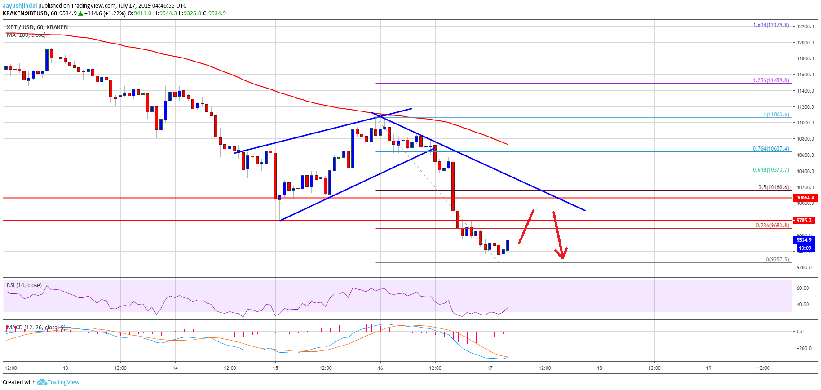Click the MACD 0.0 axis label
This screenshot has width=821, height=390.
[x=800, y=332]
